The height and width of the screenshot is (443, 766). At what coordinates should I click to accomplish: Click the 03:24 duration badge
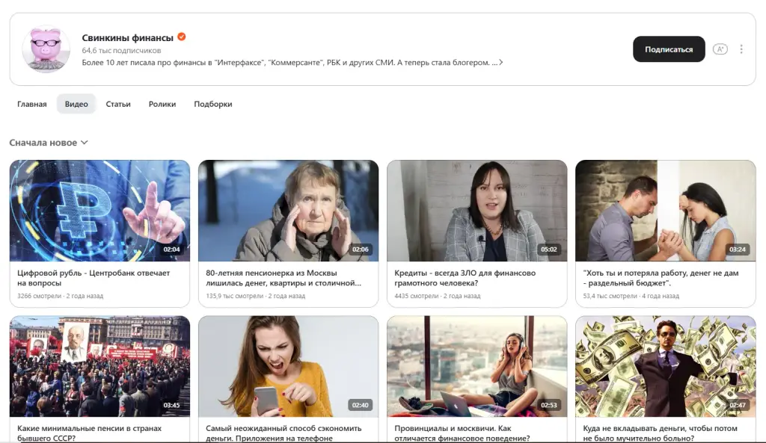pos(737,250)
